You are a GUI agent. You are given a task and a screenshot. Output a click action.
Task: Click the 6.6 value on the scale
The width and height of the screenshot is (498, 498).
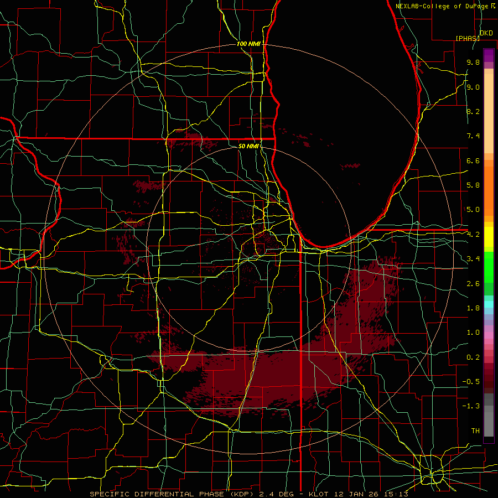(x=473, y=160)
